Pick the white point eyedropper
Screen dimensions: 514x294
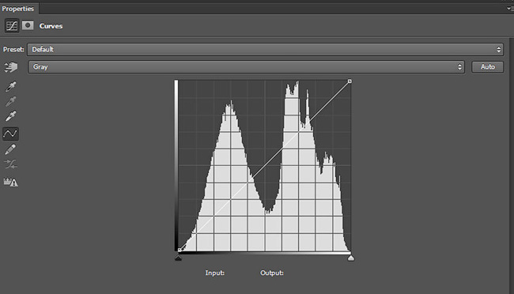point(11,116)
